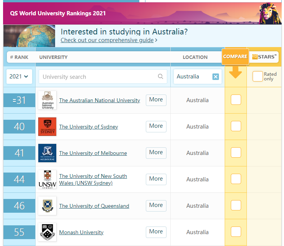
Task: Click More for UNSW Sydney
Action: 156,179
